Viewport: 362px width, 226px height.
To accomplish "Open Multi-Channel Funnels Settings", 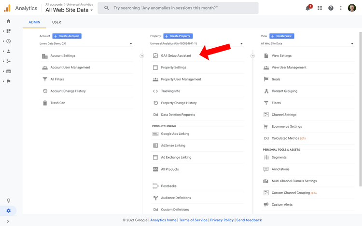I will pyautogui.click(x=294, y=181).
